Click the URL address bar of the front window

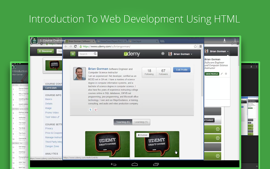(x=138, y=46)
